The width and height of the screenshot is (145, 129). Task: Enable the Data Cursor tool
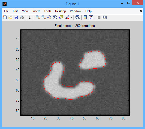coord(61,17)
